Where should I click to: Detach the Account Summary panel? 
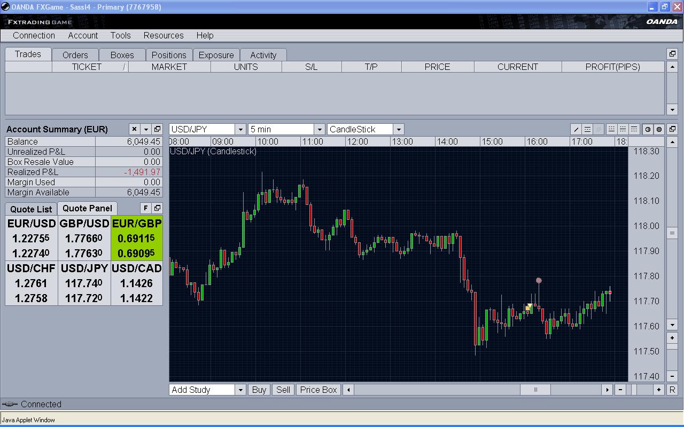[x=157, y=129]
